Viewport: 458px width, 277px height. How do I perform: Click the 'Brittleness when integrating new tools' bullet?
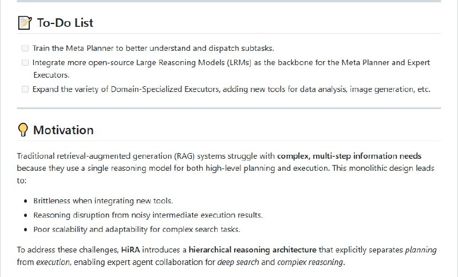[103, 201]
